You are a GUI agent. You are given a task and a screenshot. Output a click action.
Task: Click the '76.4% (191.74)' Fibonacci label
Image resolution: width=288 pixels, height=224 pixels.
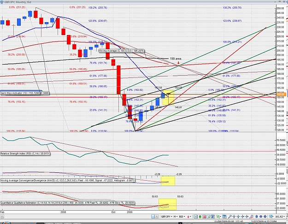pos(98,63)
